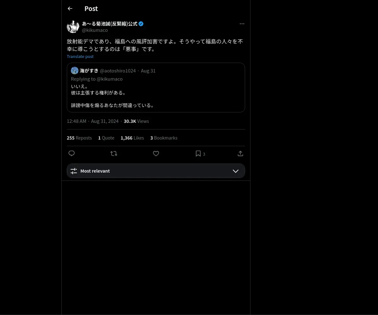The height and width of the screenshot is (315, 378).
Task: View the 255 Reposts list
Action: (x=79, y=138)
